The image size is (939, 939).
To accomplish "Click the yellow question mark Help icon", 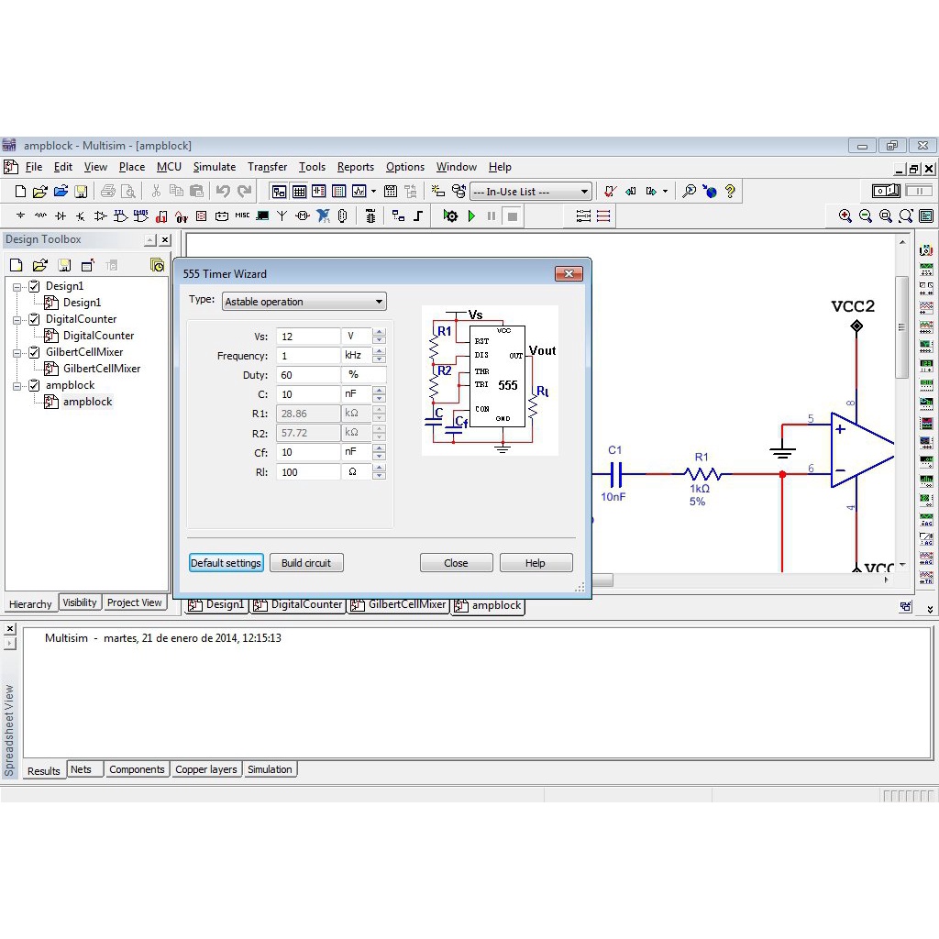I will pyautogui.click(x=730, y=192).
